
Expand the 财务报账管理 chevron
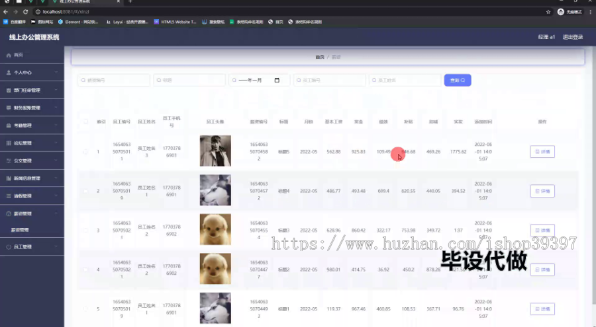tap(56, 108)
